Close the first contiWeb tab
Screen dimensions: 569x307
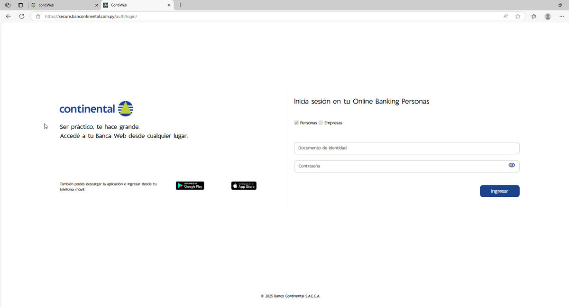[x=97, y=5]
